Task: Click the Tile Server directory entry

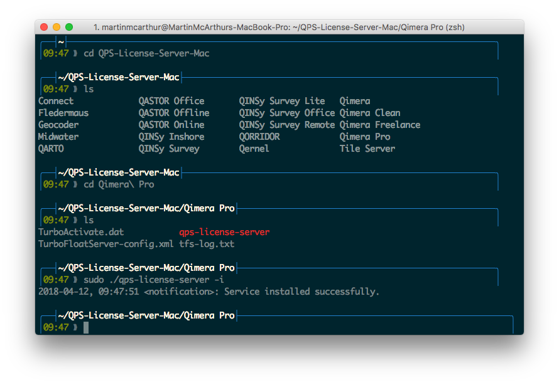Action: pyautogui.click(x=367, y=149)
